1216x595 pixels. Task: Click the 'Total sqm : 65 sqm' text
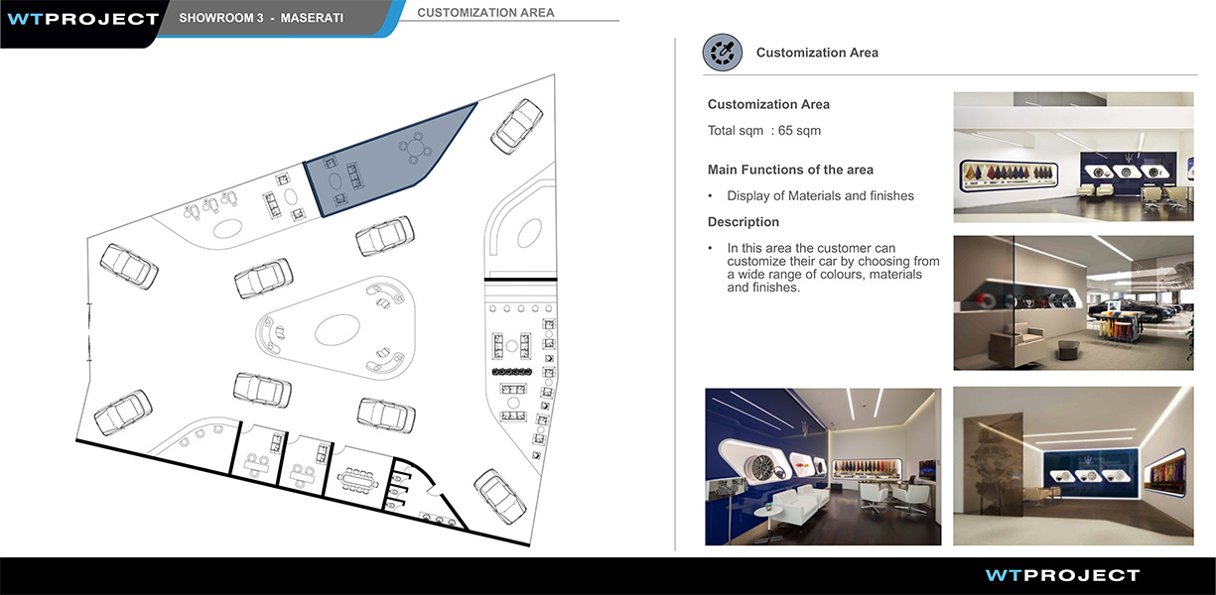pyautogui.click(x=764, y=131)
